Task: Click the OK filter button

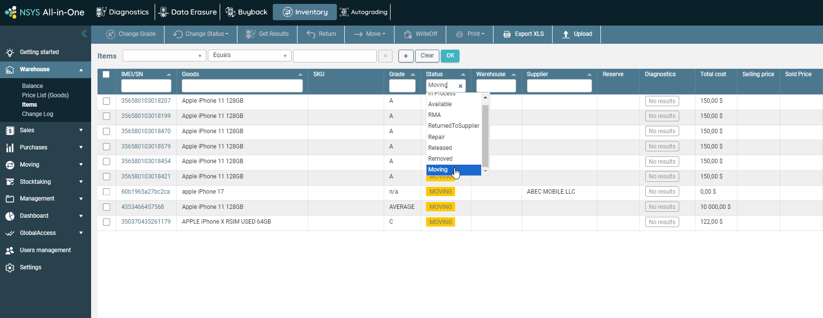Action: coord(450,56)
